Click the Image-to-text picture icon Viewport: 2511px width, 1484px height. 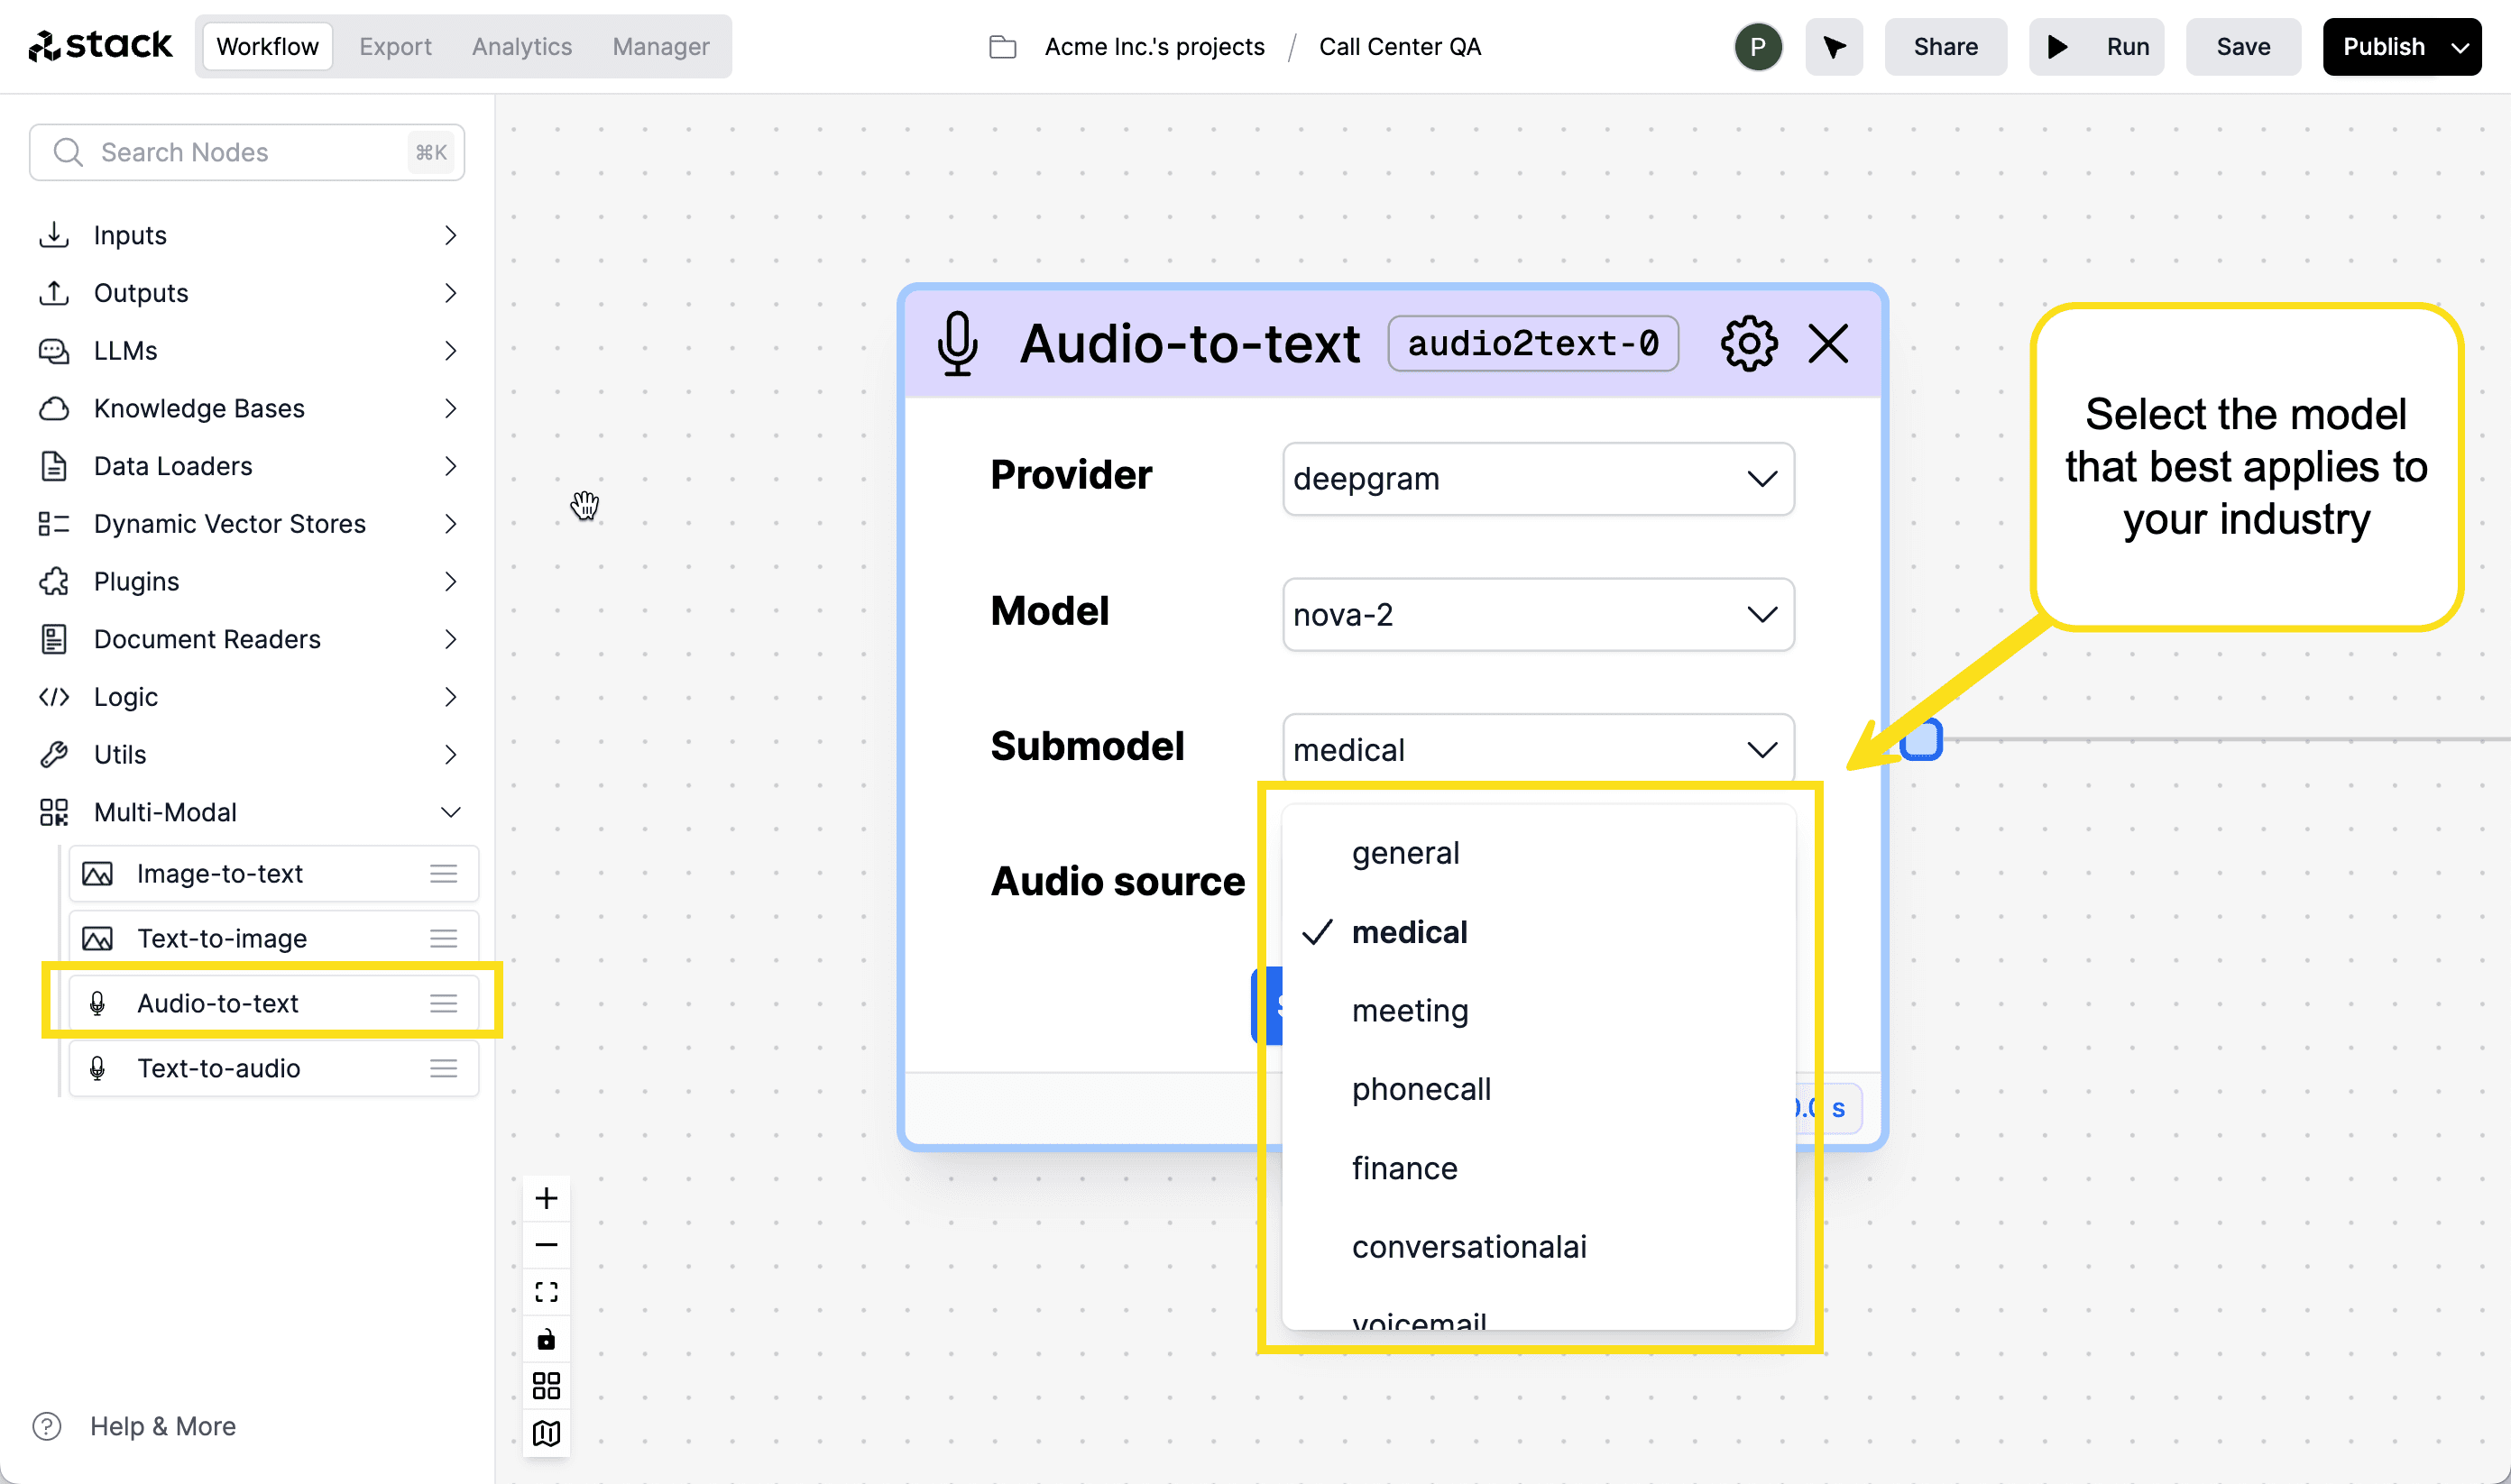click(x=97, y=874)
